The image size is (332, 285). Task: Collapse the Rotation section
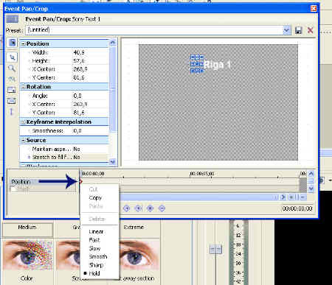[x=24, y=87]
